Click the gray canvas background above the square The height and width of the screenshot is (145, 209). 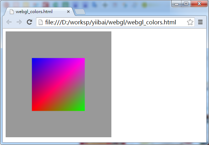(x=59, y=45)
